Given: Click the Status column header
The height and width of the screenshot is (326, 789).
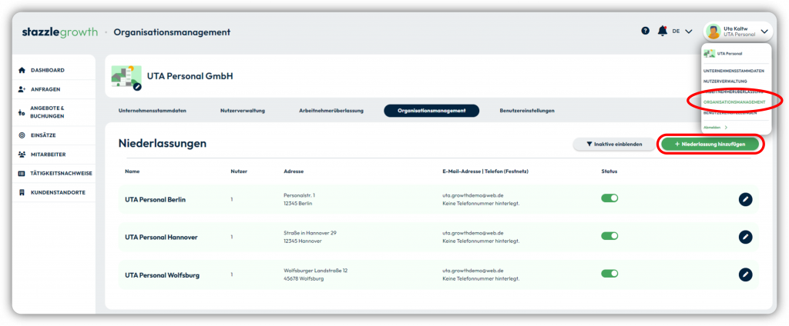Looking at the screenshot, I should (x=609, y=171).
